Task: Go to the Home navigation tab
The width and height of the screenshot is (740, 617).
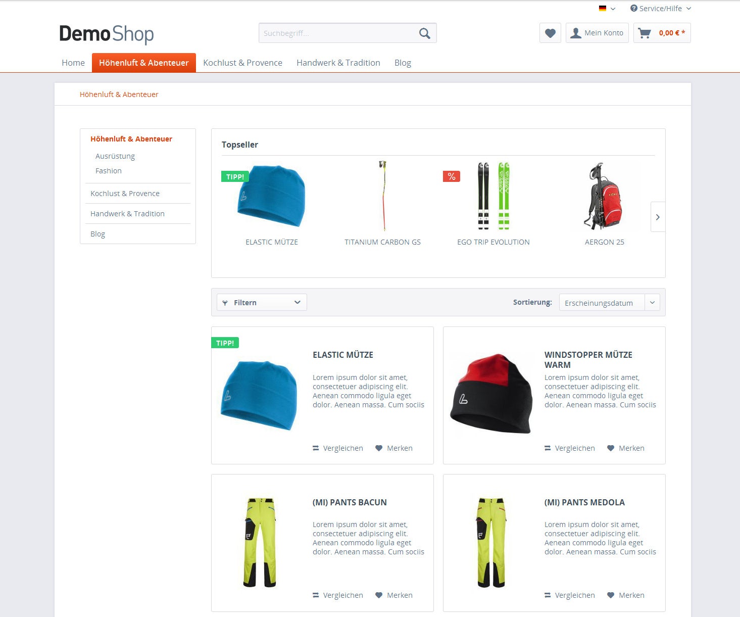Action: pyautogui.click(x=73, y=63)
